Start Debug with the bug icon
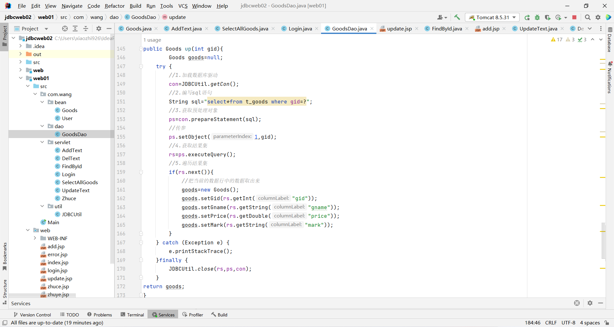Viewport: 614px width, 327px height. pos(537,17)
